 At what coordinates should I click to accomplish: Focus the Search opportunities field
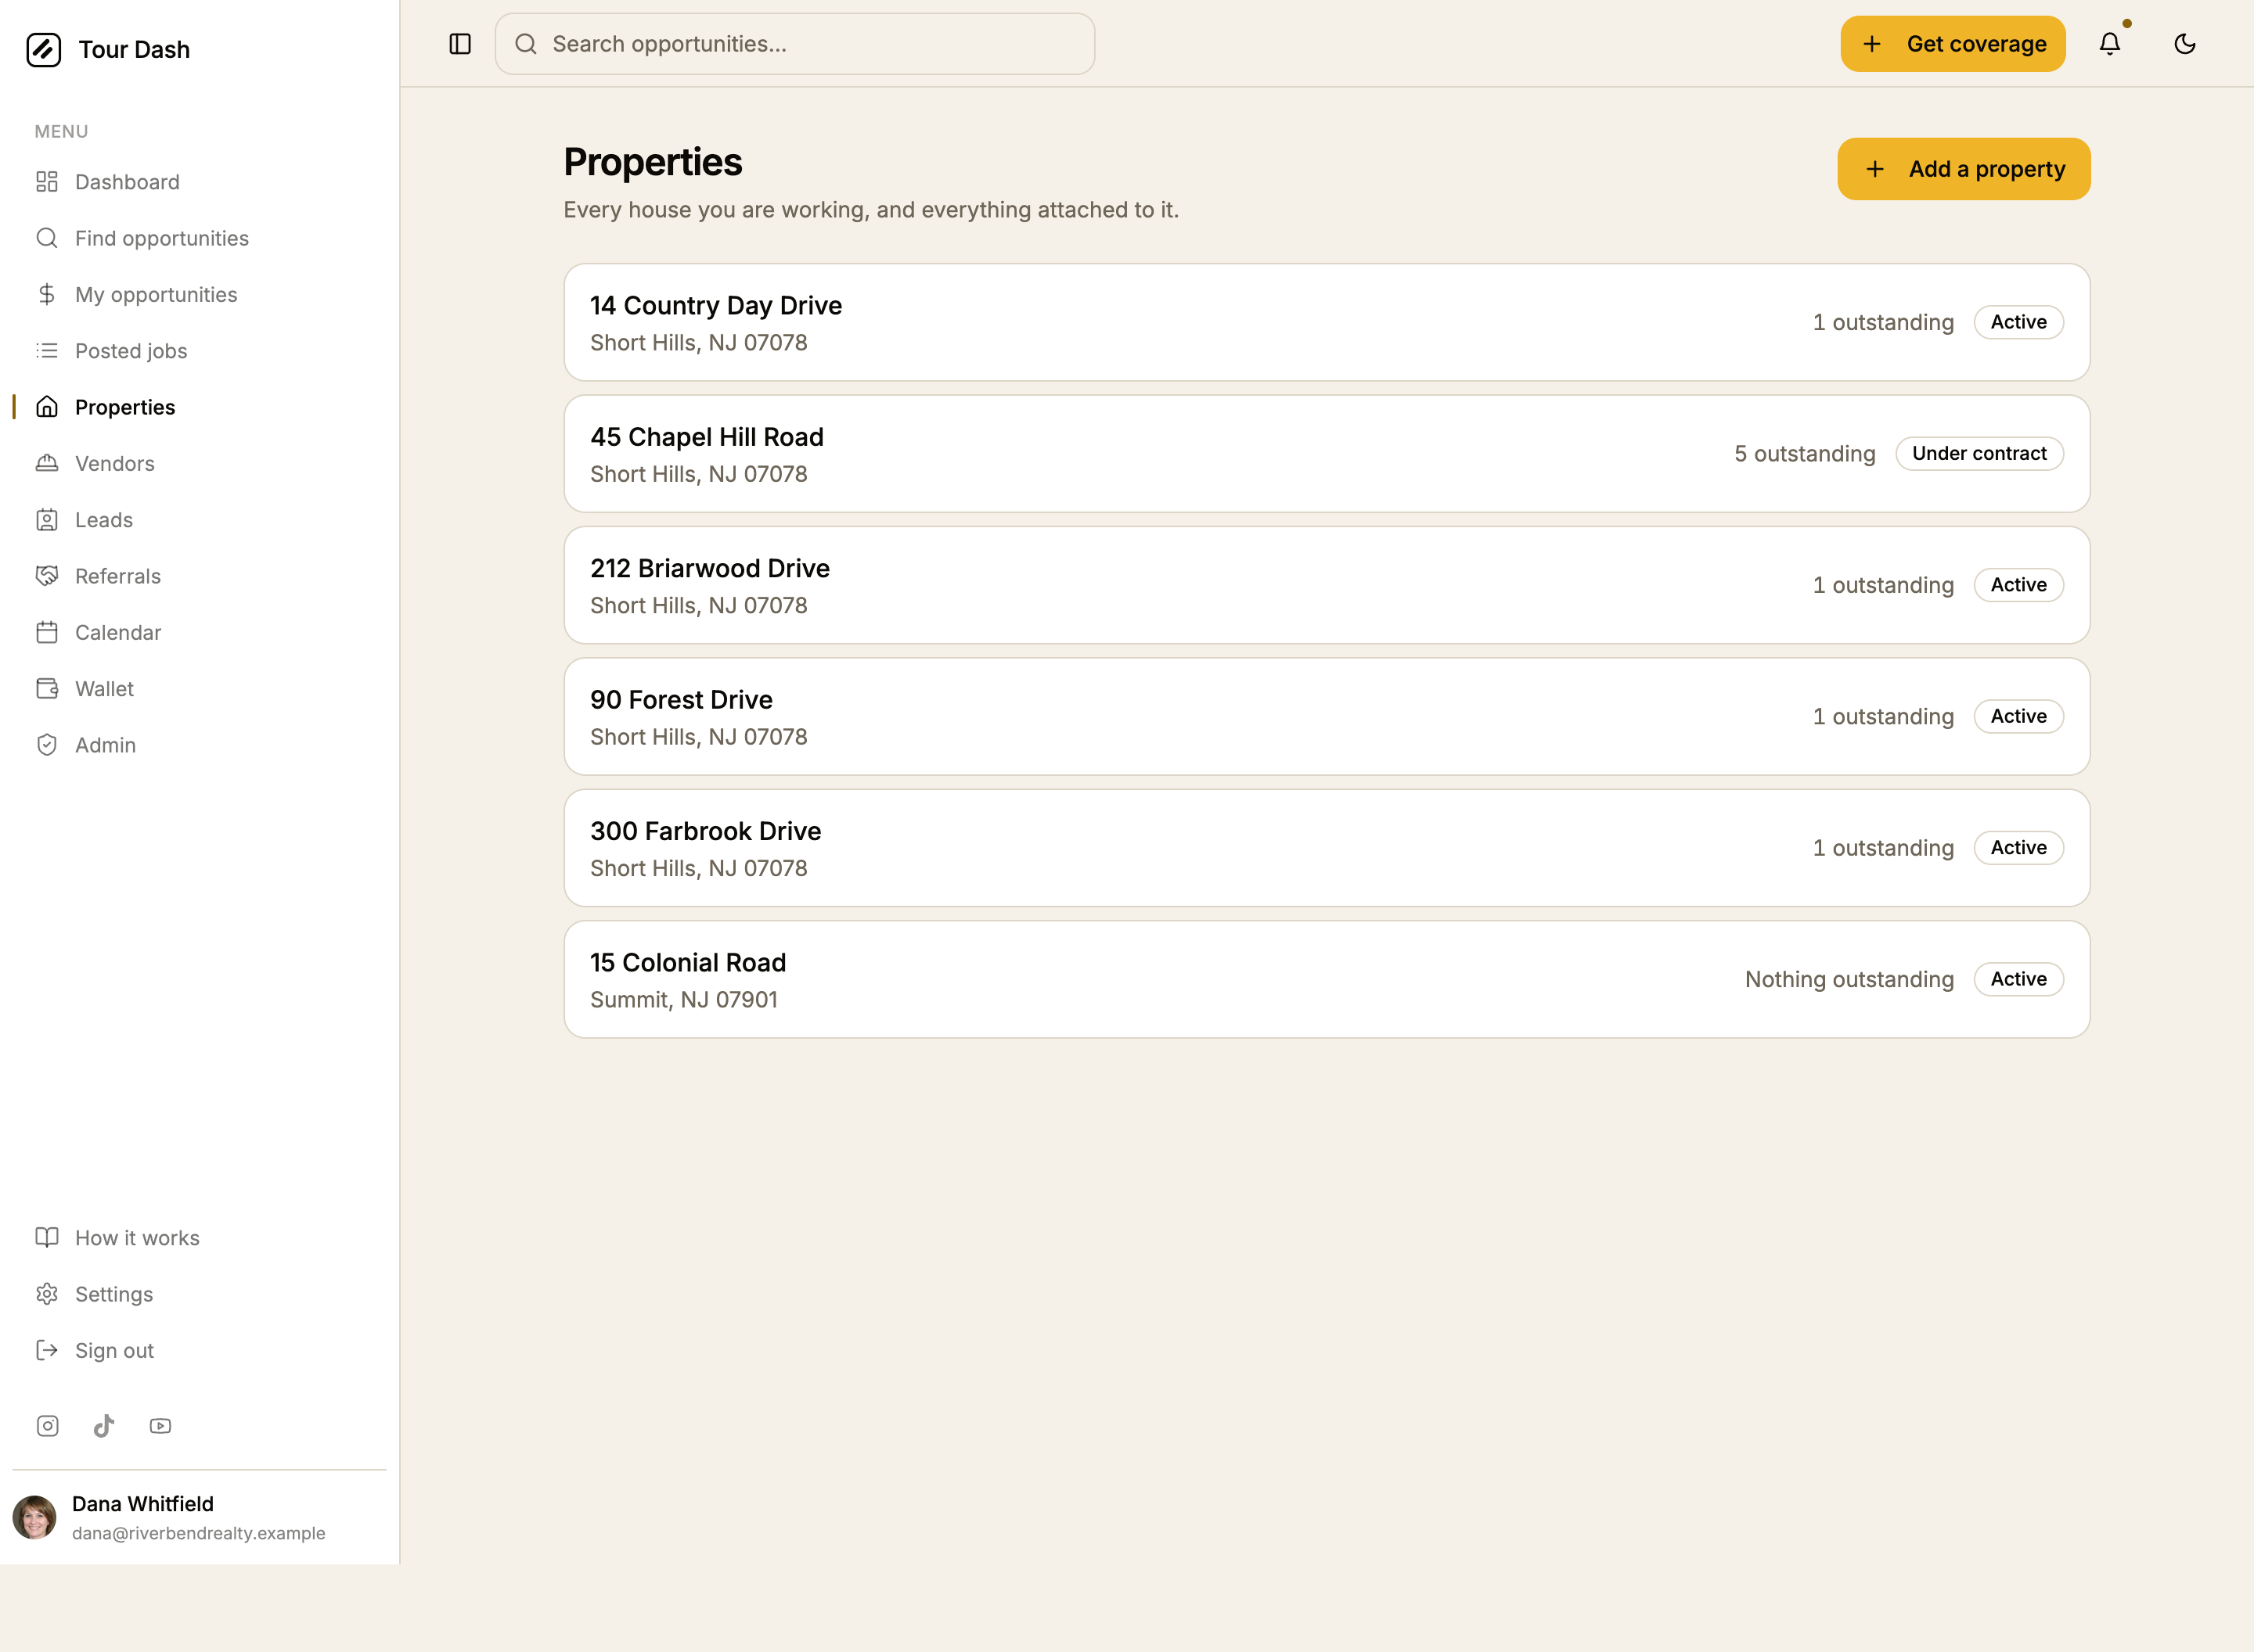coord(795,44)
